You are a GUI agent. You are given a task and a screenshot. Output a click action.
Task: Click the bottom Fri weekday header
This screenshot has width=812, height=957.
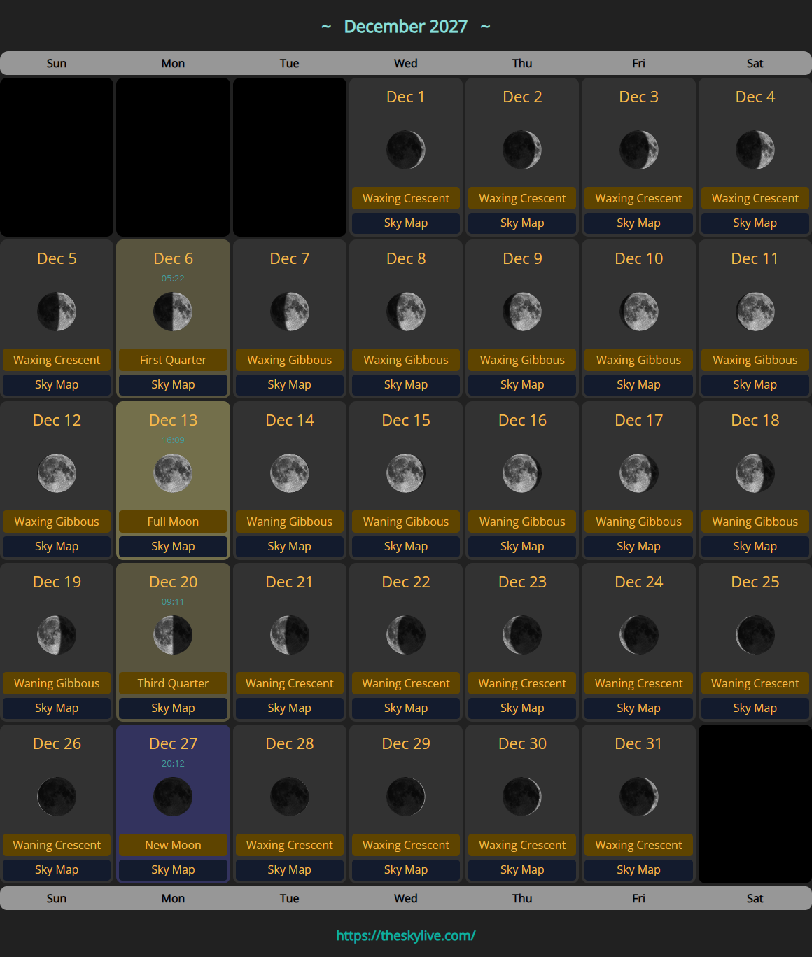coord(639,898)
